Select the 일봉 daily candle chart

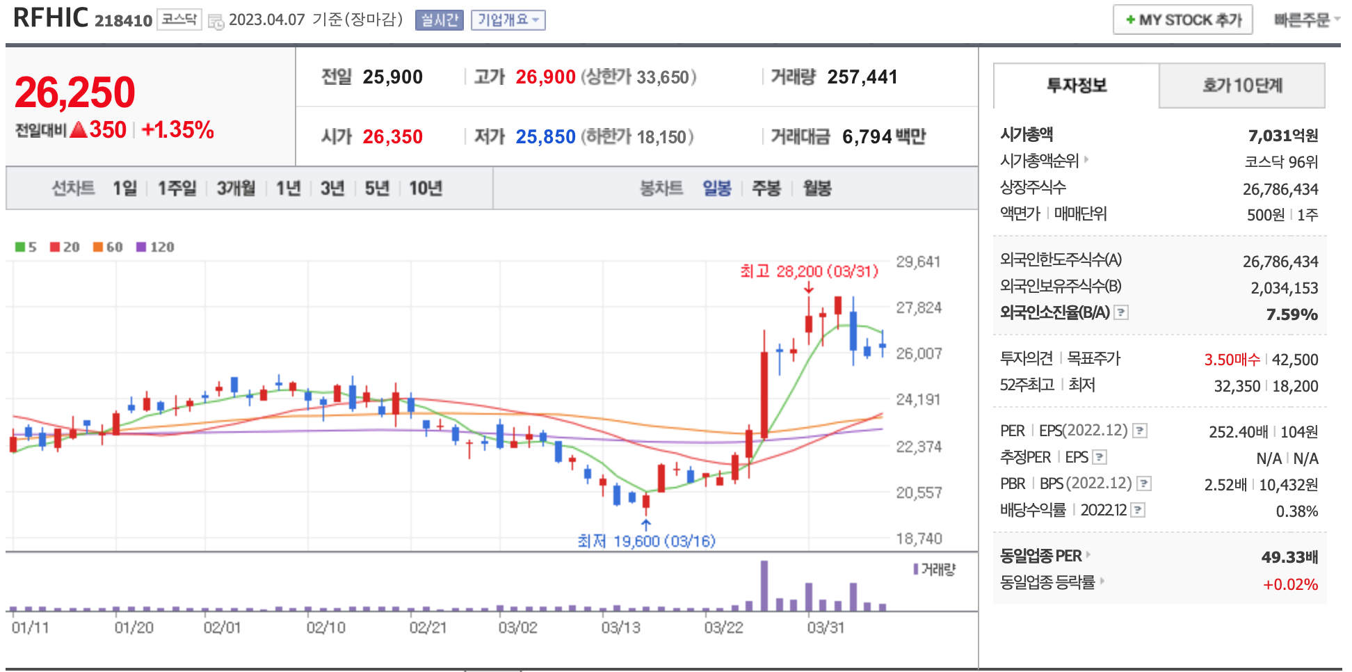tap(716, 189)
